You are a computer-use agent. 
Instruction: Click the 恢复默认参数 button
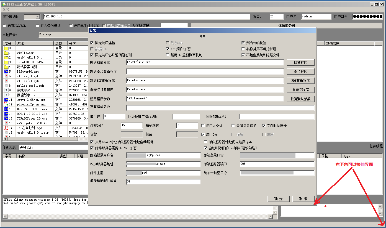pos(300,99)
